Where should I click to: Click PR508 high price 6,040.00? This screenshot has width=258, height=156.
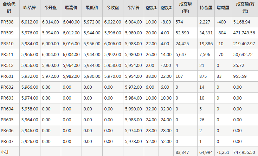pyautogui.click(x=71, y=22)
